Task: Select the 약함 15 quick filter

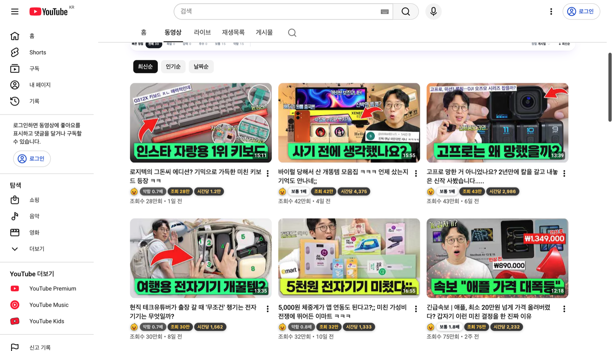Action: (238, 44)
